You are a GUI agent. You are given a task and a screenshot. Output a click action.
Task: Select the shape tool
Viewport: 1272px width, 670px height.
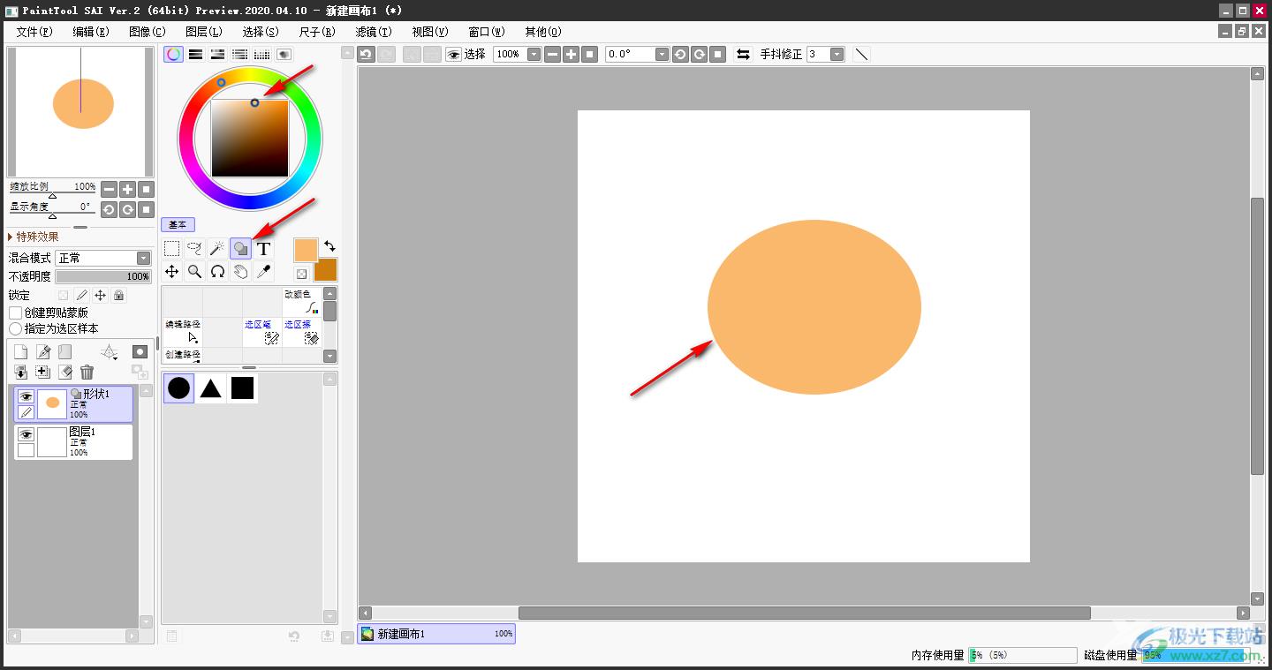(x=240, y=249)
